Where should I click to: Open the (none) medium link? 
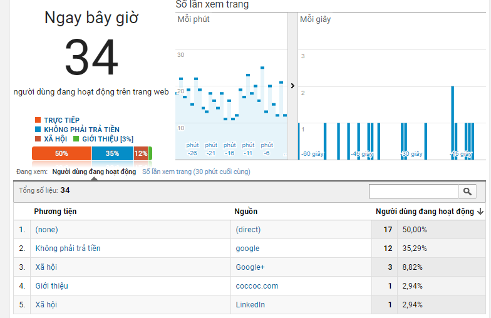point(46,229)
